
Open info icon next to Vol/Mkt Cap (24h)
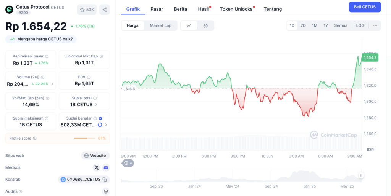pyautogui.click(x=47, y=98)
